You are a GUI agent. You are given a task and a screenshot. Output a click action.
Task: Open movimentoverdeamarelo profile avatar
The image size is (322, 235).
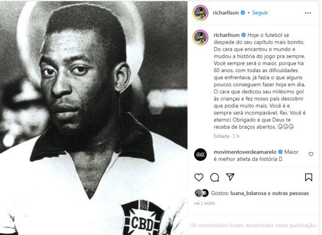pyautogui.click(x=200, y=154)
